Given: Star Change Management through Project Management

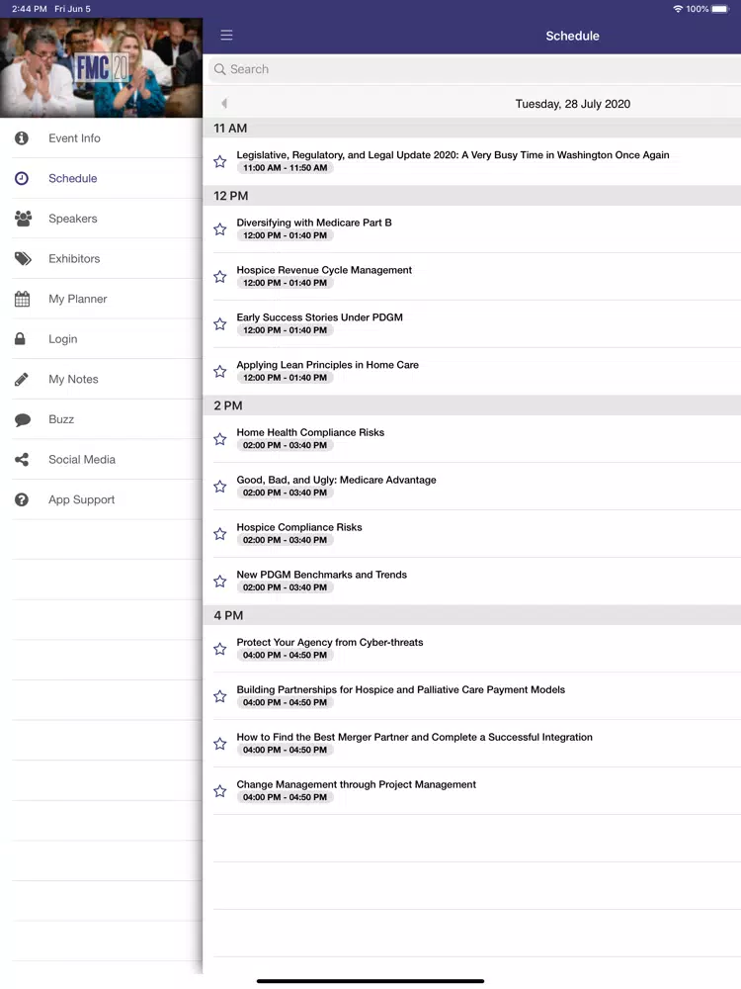Looking at the screenshot, I should (x=220, y=790).
